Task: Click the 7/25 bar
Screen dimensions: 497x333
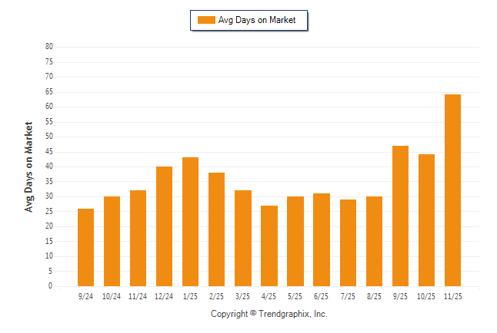Action: [x=348, y=242]
